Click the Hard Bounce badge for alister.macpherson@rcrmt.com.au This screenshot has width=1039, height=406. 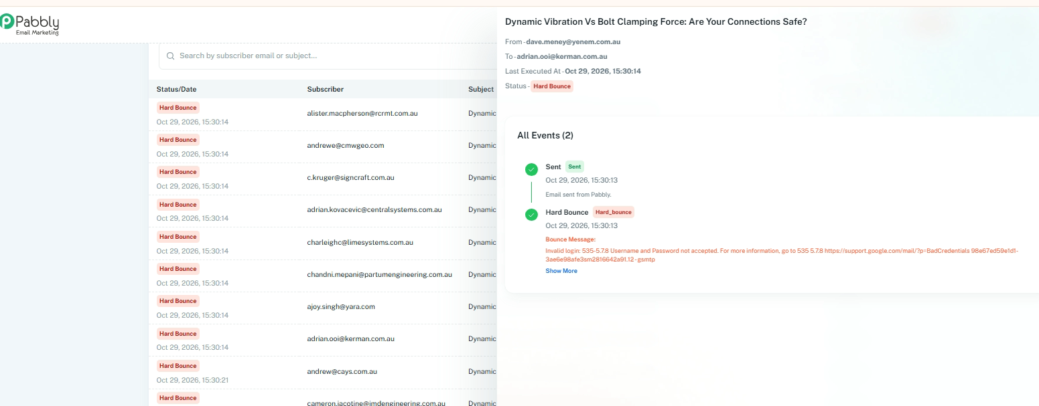click(x=178, y=108)
